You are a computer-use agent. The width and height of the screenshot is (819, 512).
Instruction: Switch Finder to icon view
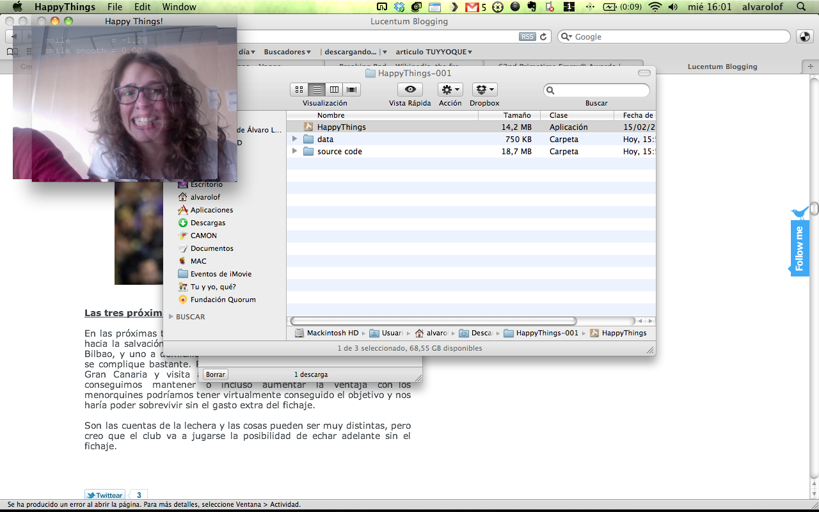pyautogui.click(x=299, y=90)
